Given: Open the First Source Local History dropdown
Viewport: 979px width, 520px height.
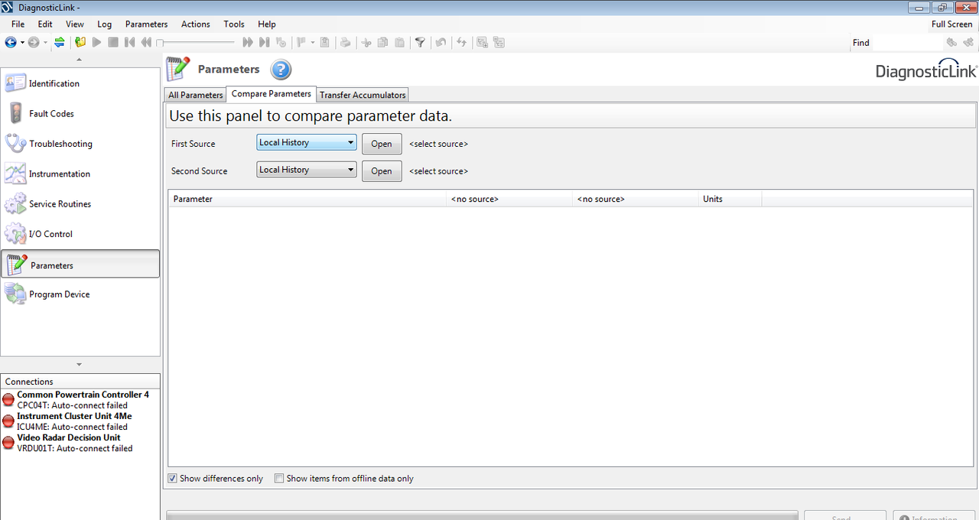Looking at the screenshot, I should [307, 143].
